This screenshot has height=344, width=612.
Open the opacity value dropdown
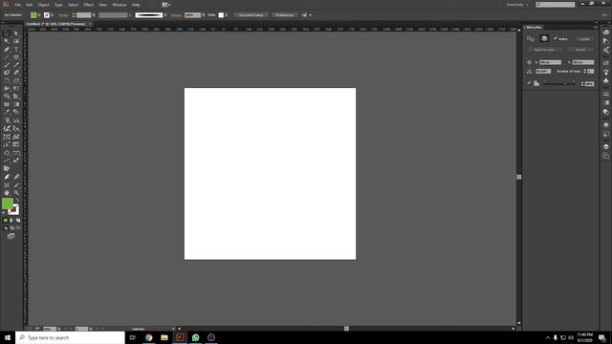(x=204, y=15)
